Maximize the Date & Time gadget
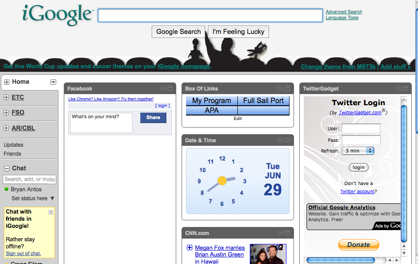Screen dimensions: 418x264 coord(288,140)
